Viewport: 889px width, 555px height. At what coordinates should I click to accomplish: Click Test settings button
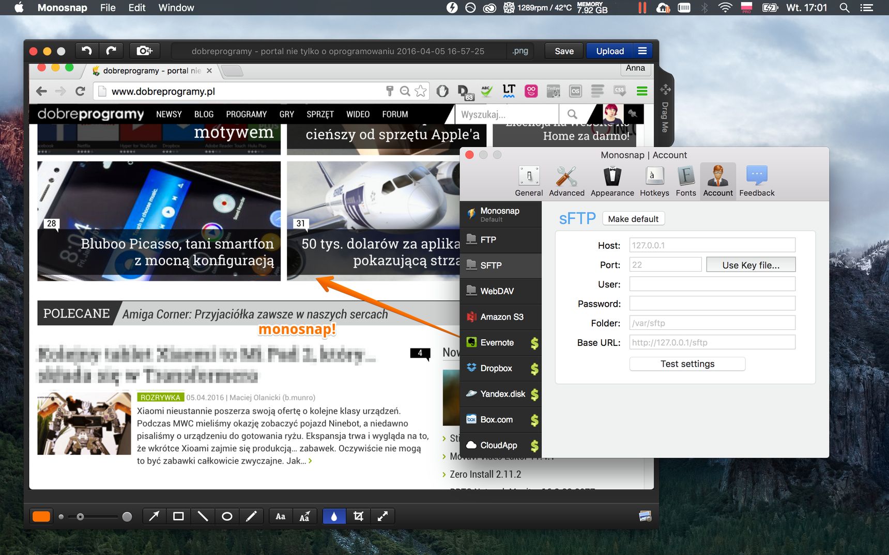click(687, 364)
